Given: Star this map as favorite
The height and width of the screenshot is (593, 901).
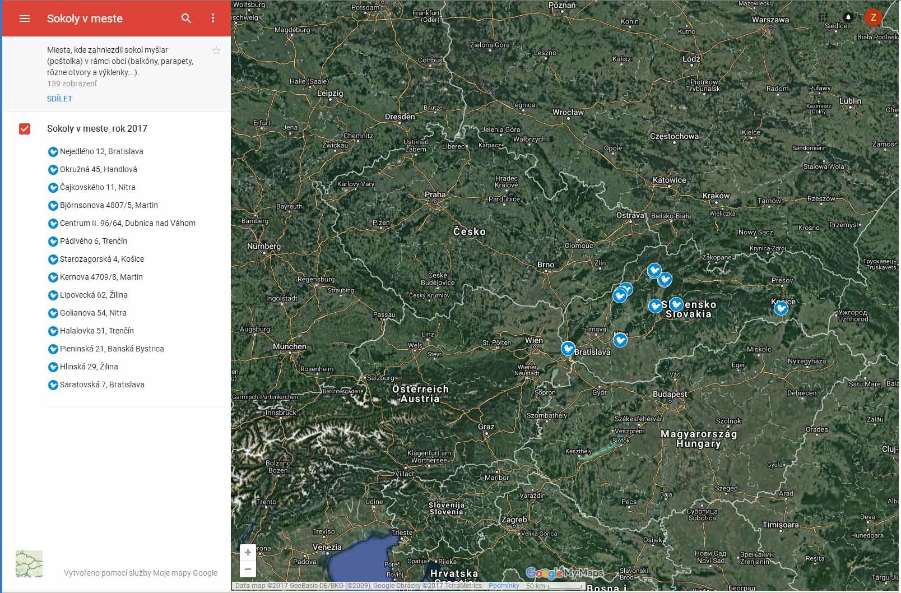Looking at the screenshot, I should [x=216, y=51].
